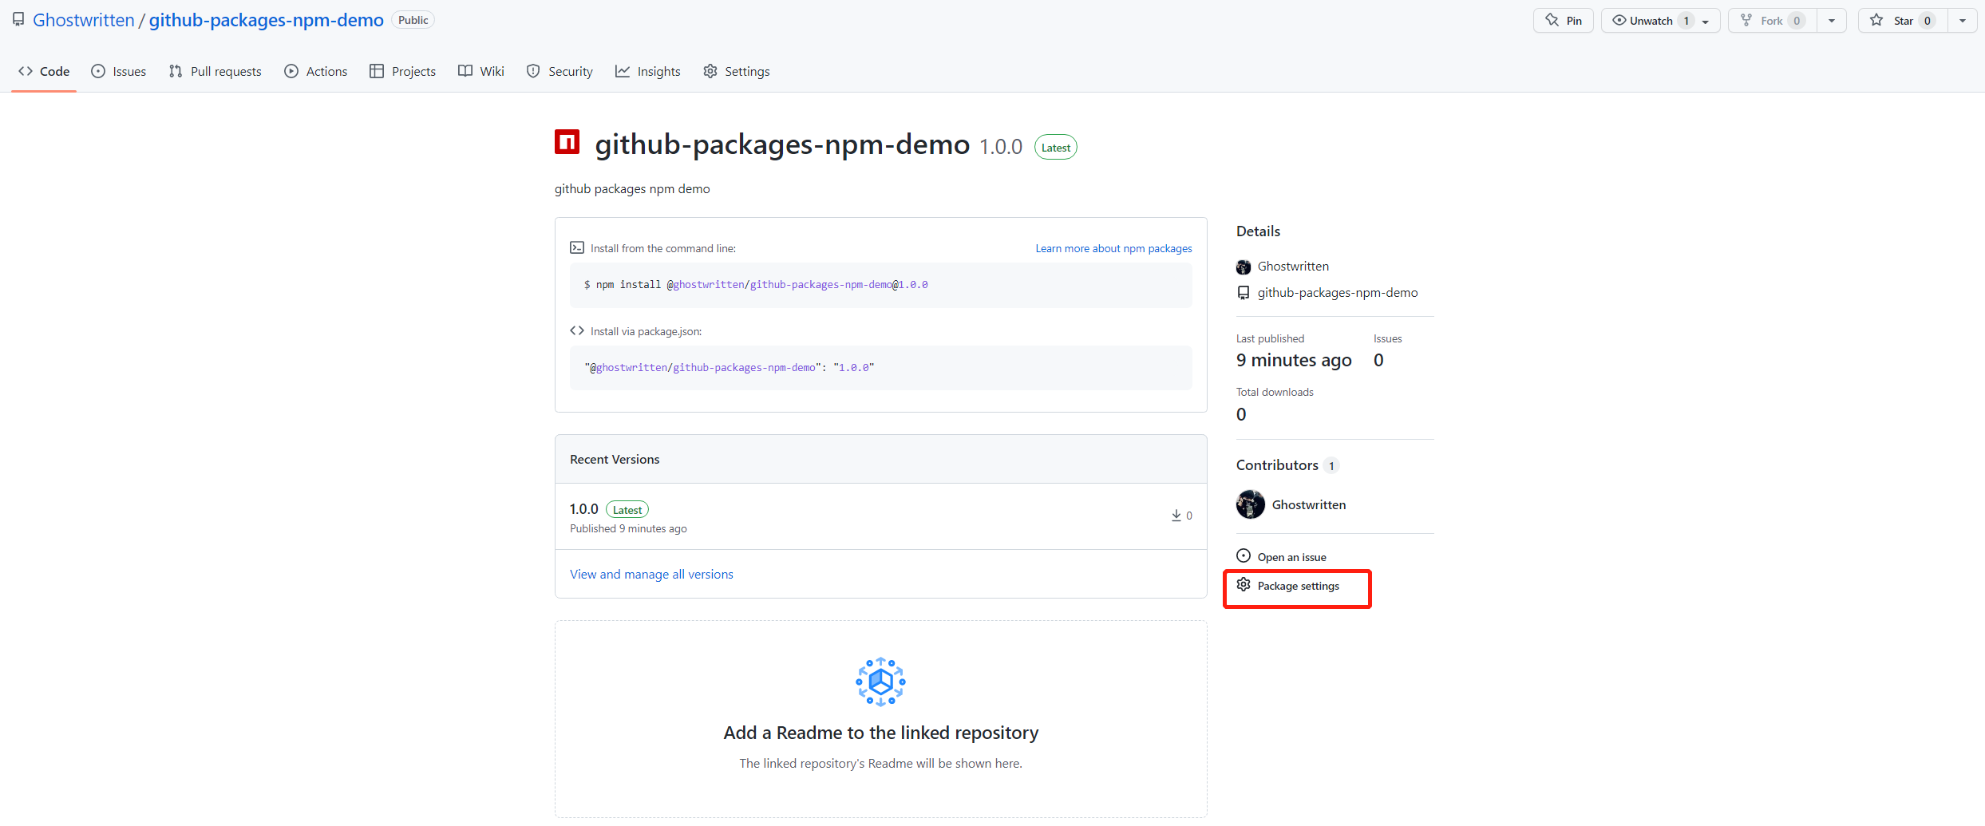Click the Open an issue circle icon
The image size is (1985, 826).
(1244, 556)
